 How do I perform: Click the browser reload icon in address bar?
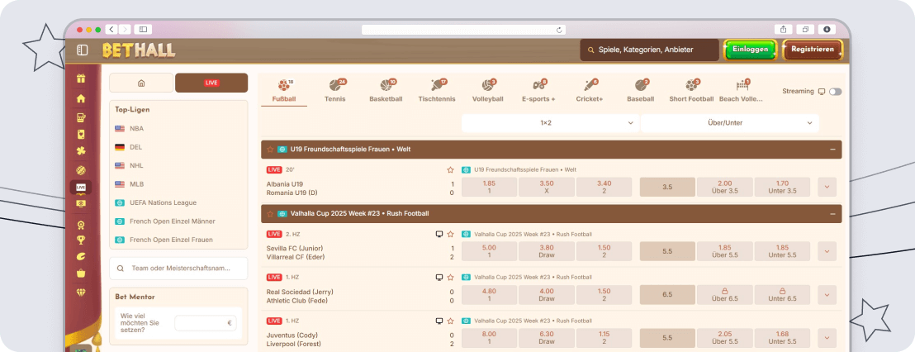559,30
